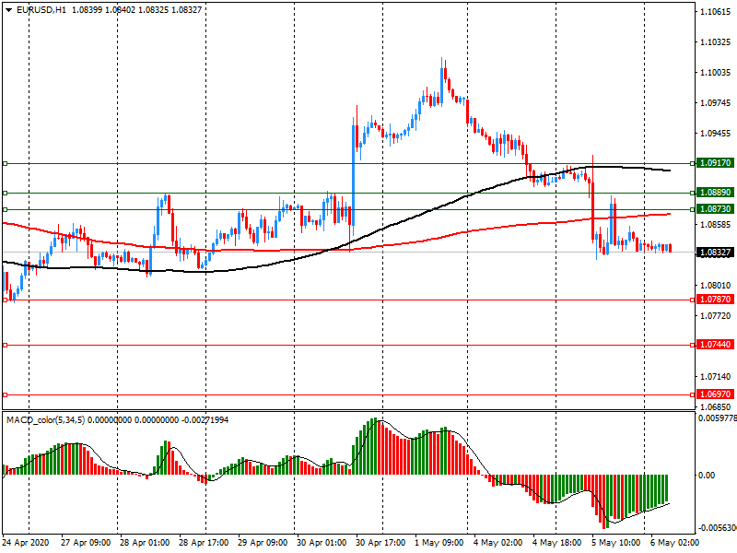Click the left handle of the 1.07440 line
Image resolution: width=737 pixels, height=553 pixels.
6,345
